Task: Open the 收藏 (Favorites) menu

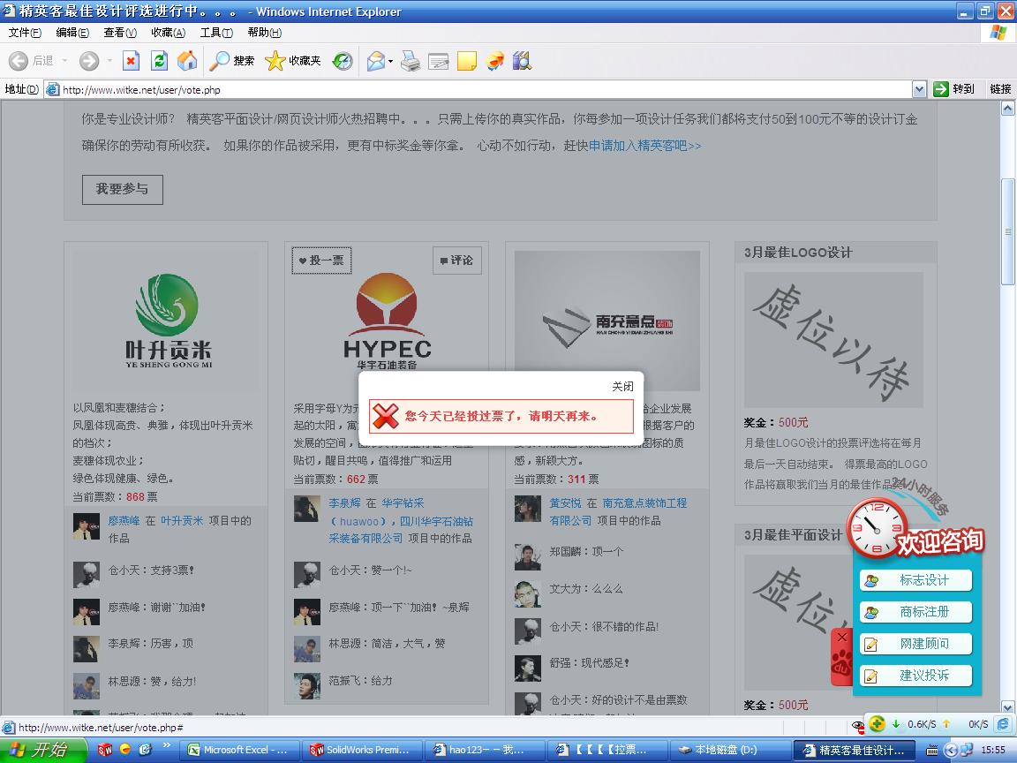Action: (168, 33)
